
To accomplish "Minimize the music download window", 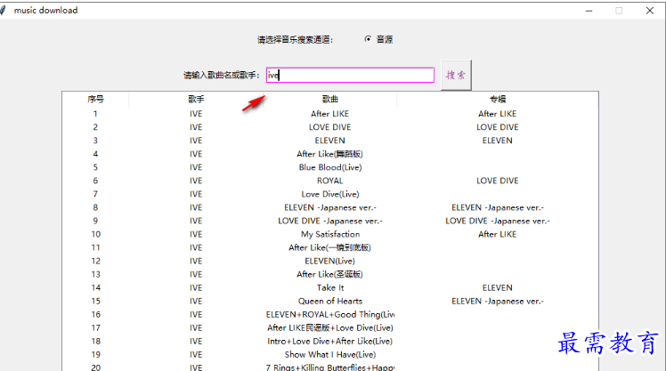I will (589, 11).
